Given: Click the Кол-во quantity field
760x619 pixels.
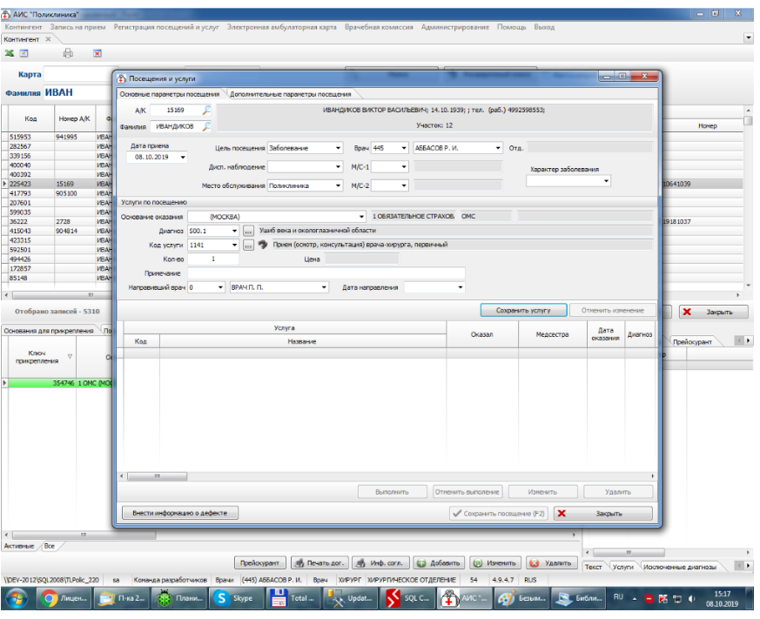Looking at the screenshot, I should pyautogui.click(x=213, y=259).
